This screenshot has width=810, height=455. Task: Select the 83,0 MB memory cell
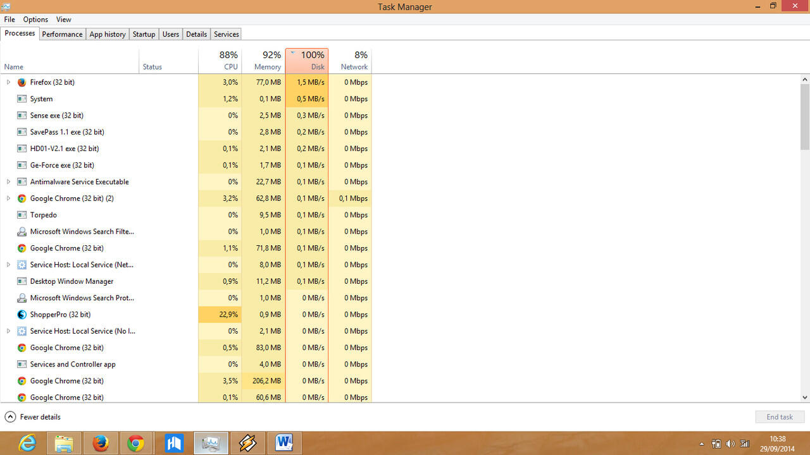click(x=263, y=348)
